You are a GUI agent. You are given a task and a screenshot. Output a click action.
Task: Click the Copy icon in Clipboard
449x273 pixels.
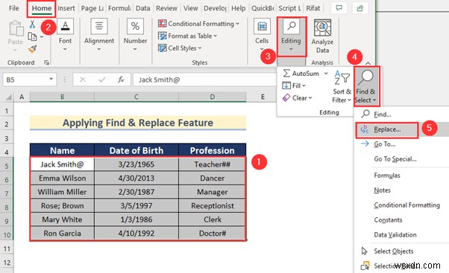32,37
